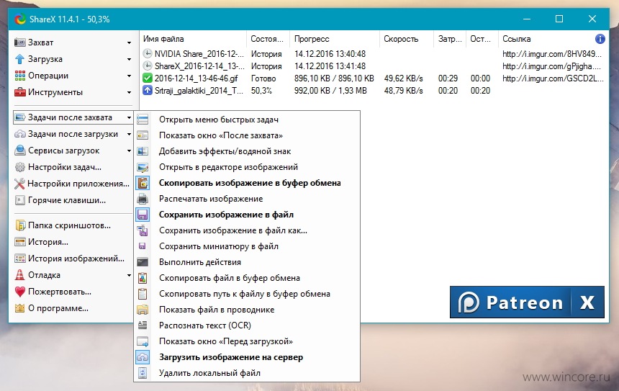Click the colored grid icon beside Операции
Viewport: 619px width, 391px height.
pyautogui.click(x=19, y=76)
